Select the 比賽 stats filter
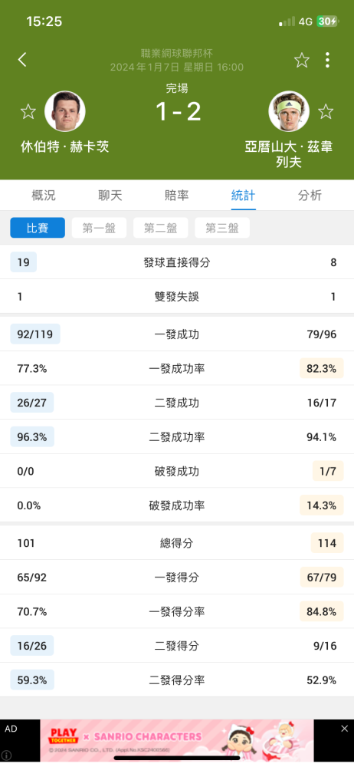This screenshot has height=767, width=354. 38,228
